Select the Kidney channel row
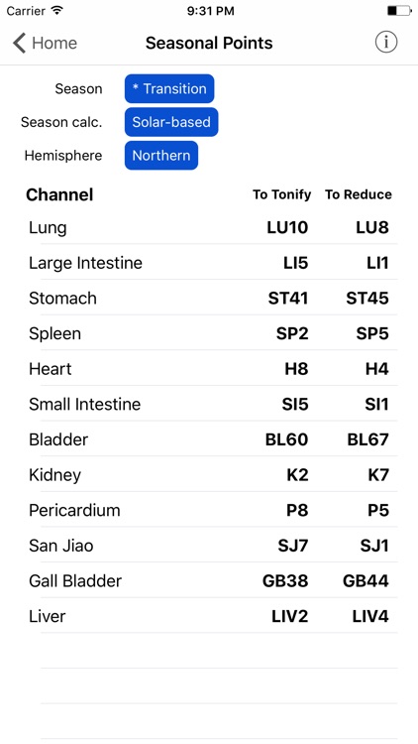The width and height of the screenshot is (418, 744). point(209,474)
